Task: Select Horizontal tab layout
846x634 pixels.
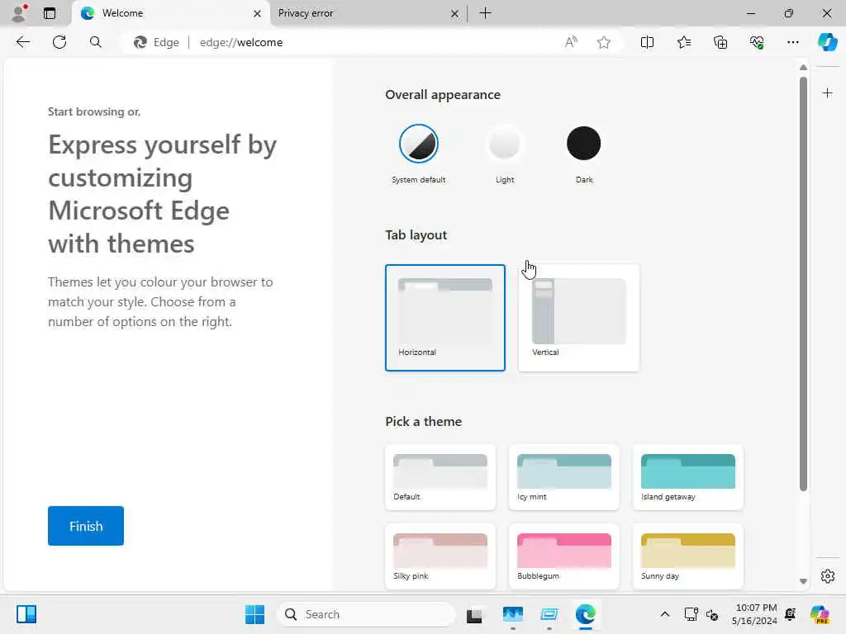Action: (x=445, y=318)
